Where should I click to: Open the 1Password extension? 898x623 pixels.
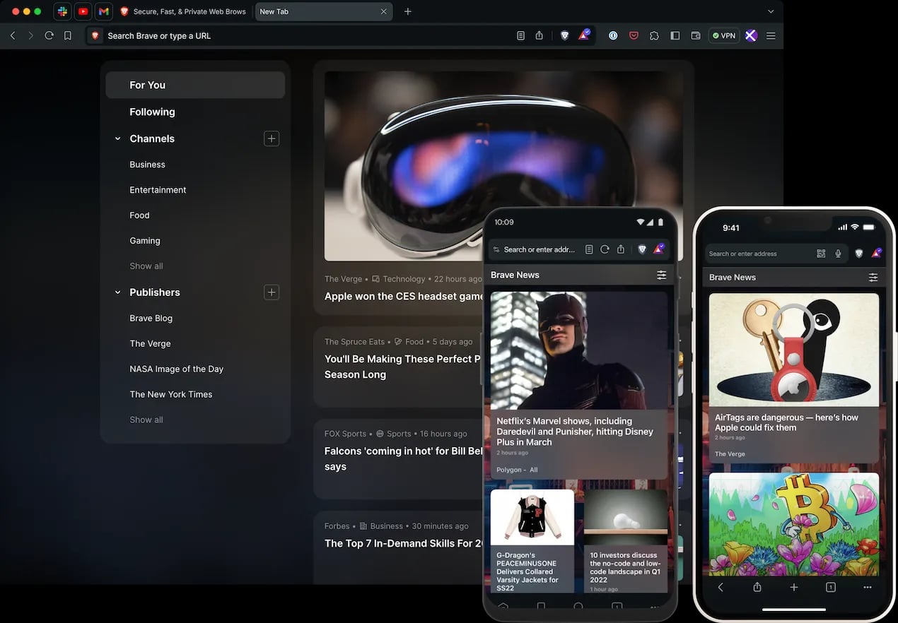[613, 35]
